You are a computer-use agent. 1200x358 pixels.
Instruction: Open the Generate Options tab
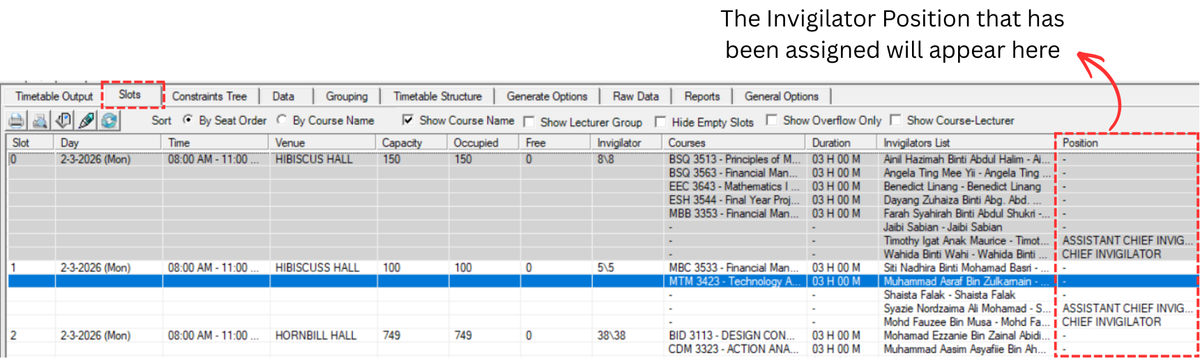click(x=547, y=96)
